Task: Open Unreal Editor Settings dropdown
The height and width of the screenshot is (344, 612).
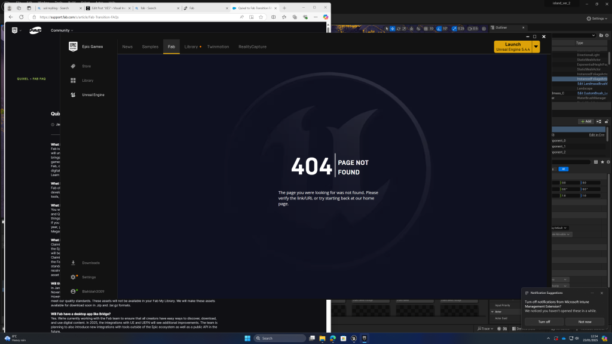Action: [597, 19]
